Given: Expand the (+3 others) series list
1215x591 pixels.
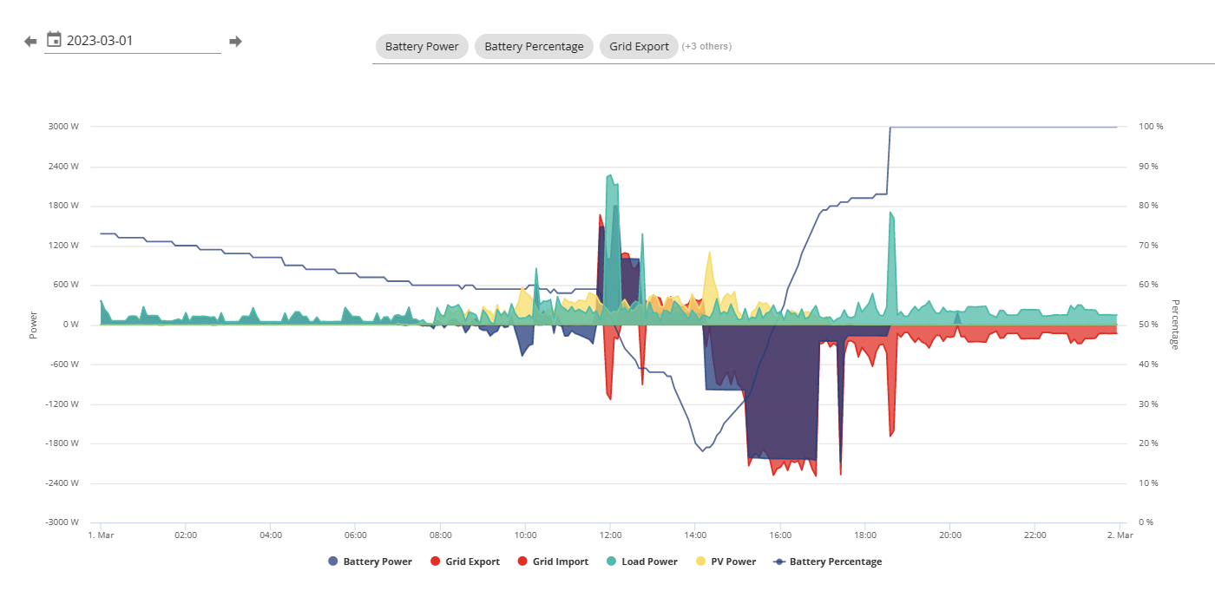Looking at the screenshot, I should [706, 46].
